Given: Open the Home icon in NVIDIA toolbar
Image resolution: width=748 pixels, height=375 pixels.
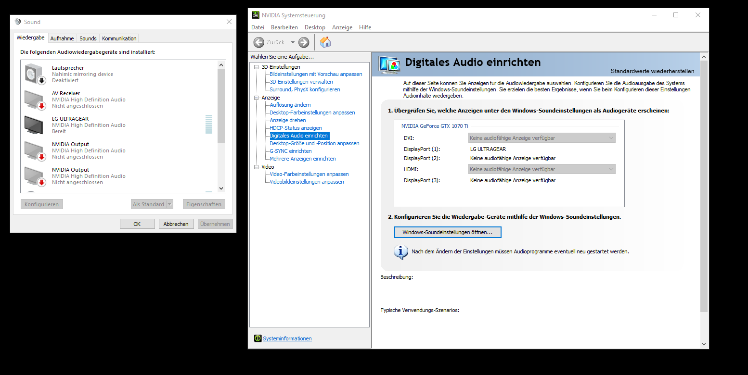Looking at the screenshot, I should [x=325, y=42].
